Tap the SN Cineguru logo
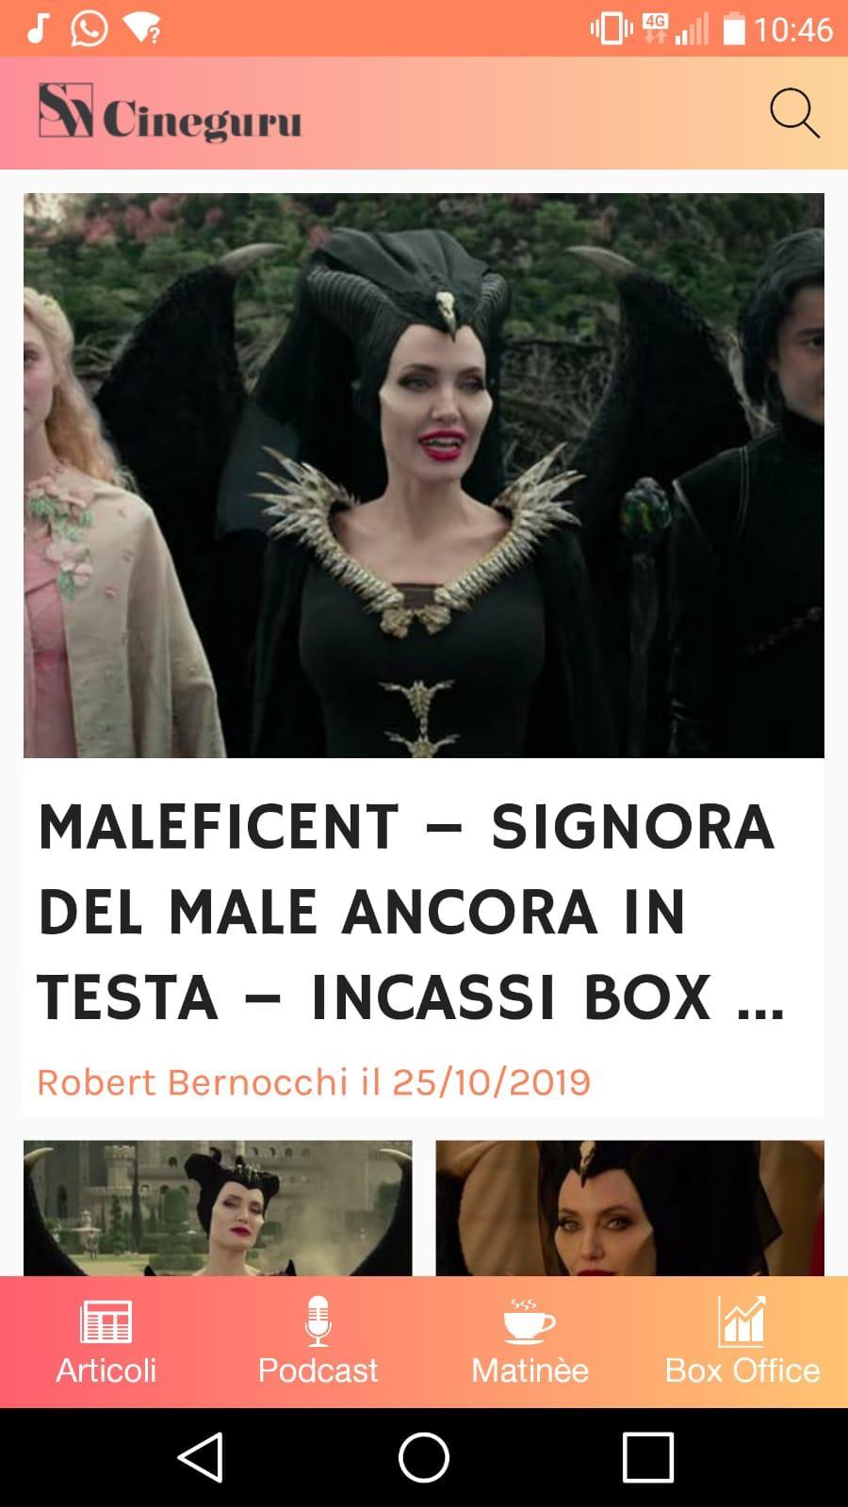The height and width of the screenshot is (1507, 848). (x=170, y=113)
